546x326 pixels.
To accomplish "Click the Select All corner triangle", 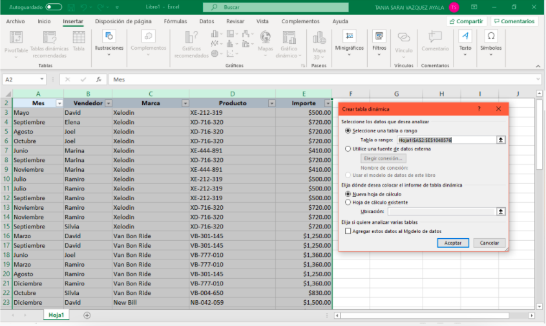I will tap(7, 94).
